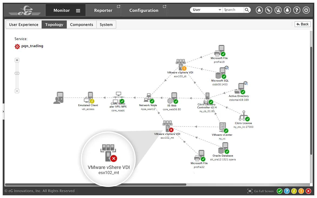Viewport: 317px width, 198px height.
Task: Select the Topology tab
Action: 54,25
